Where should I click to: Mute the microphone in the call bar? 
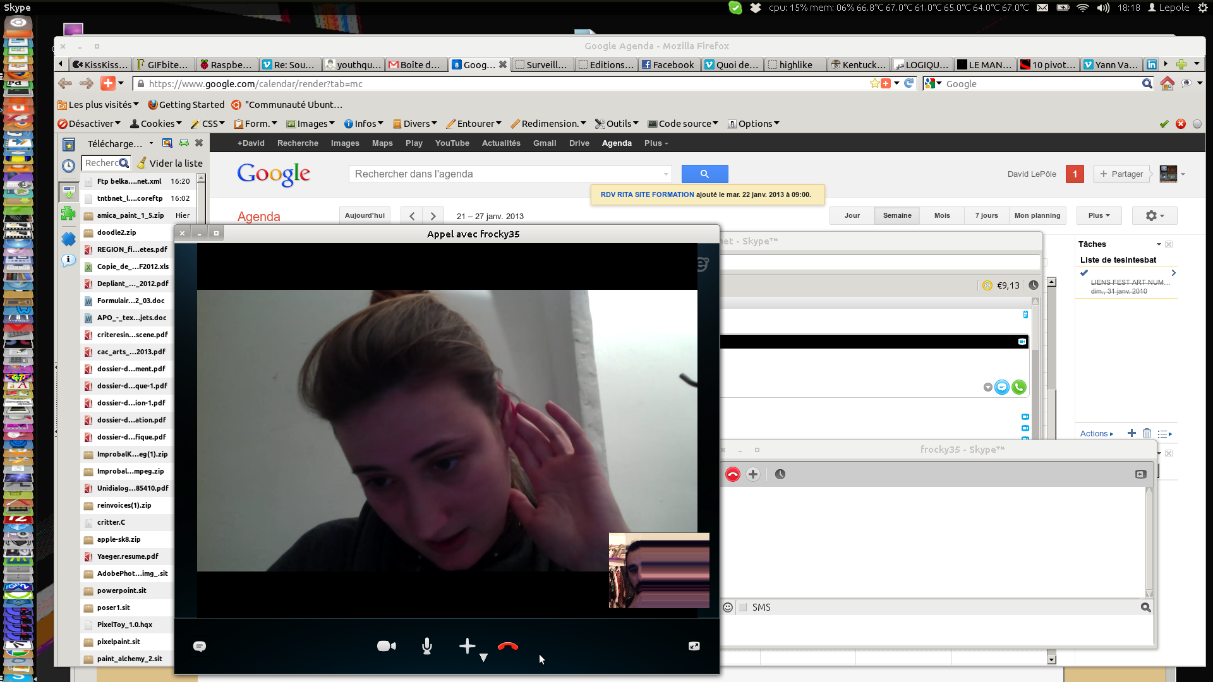427,646
